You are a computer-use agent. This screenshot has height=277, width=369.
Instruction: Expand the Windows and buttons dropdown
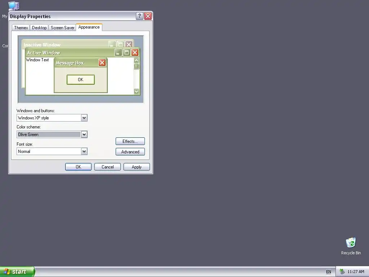(84, 118)
